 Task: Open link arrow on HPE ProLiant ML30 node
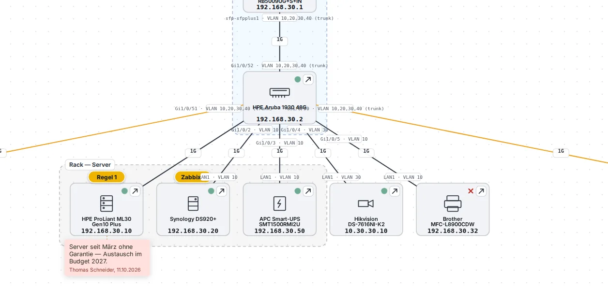(135, 191)
